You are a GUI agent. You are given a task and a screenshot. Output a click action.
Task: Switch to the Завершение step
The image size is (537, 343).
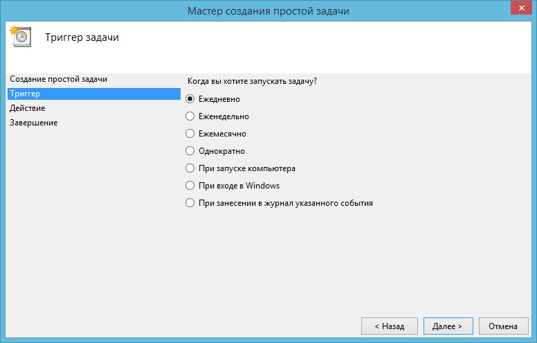coord(33,123)
